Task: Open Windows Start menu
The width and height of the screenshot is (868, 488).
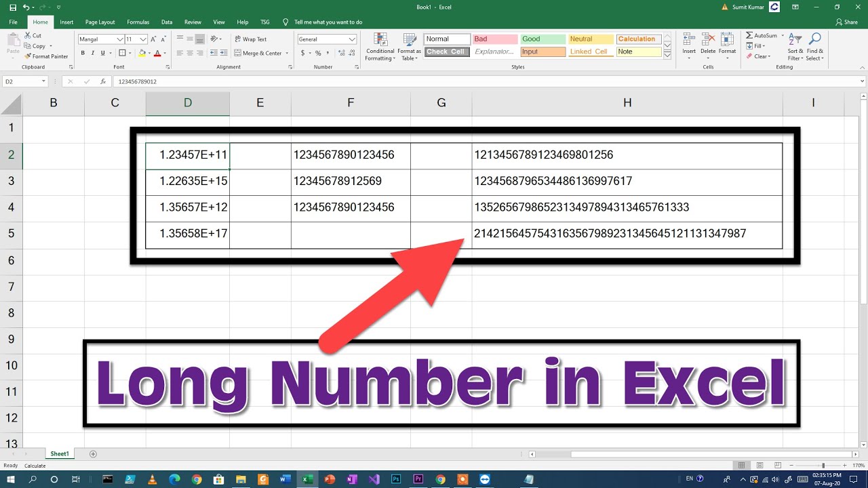Action: 12,479
